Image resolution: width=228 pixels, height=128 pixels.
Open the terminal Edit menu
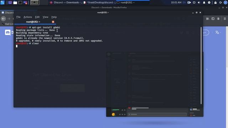coord(37,17)
